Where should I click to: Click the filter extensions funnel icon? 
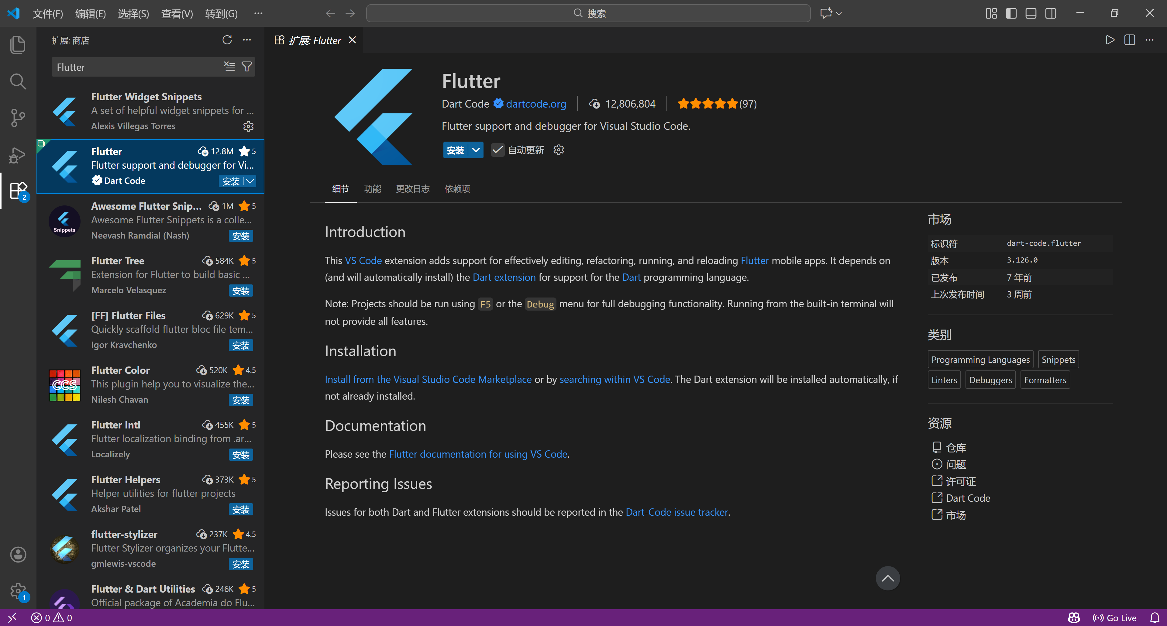pyautogui.click(x=247, y=67)
